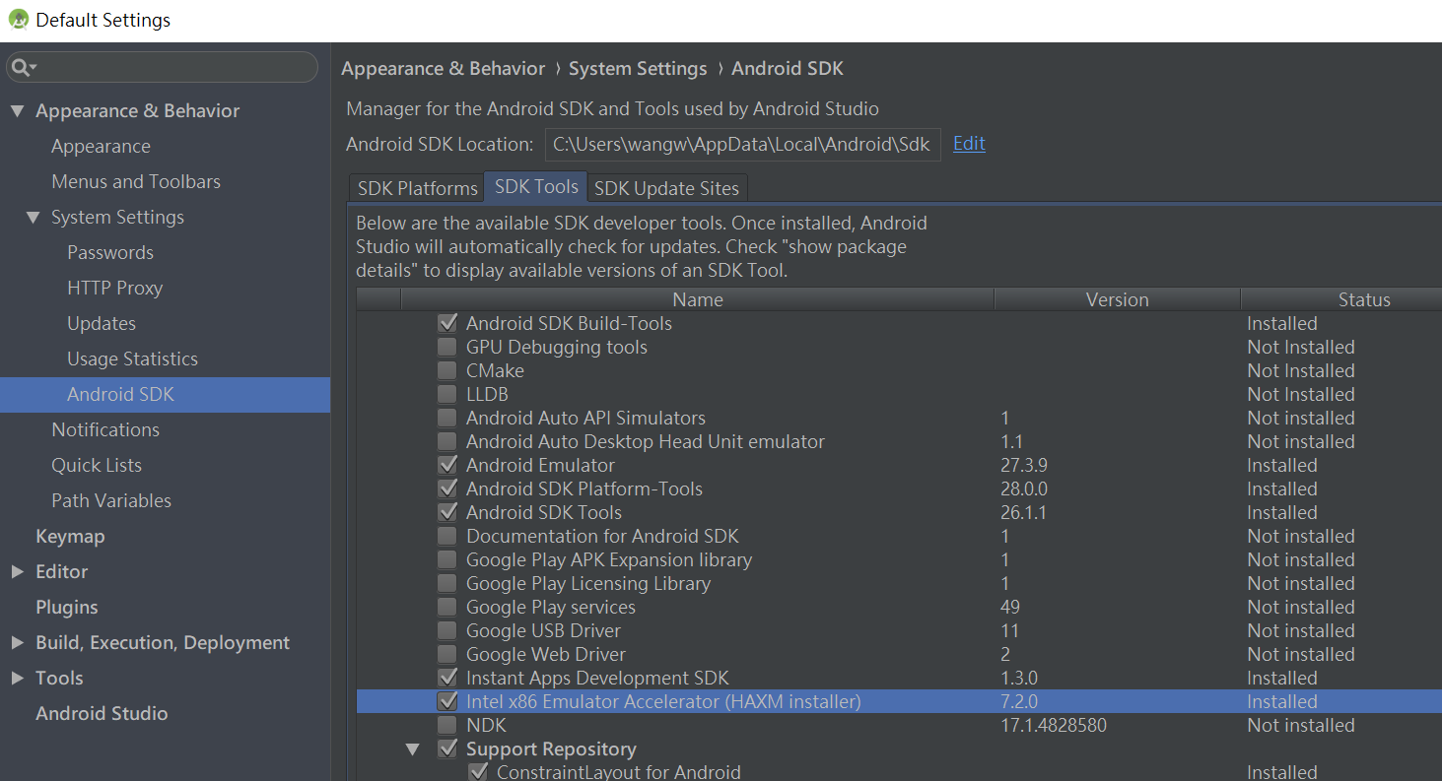Collapse Appearance & Behavior tree arrow
This screenshot has height=781, width=1442.
(x=17, y=110)
